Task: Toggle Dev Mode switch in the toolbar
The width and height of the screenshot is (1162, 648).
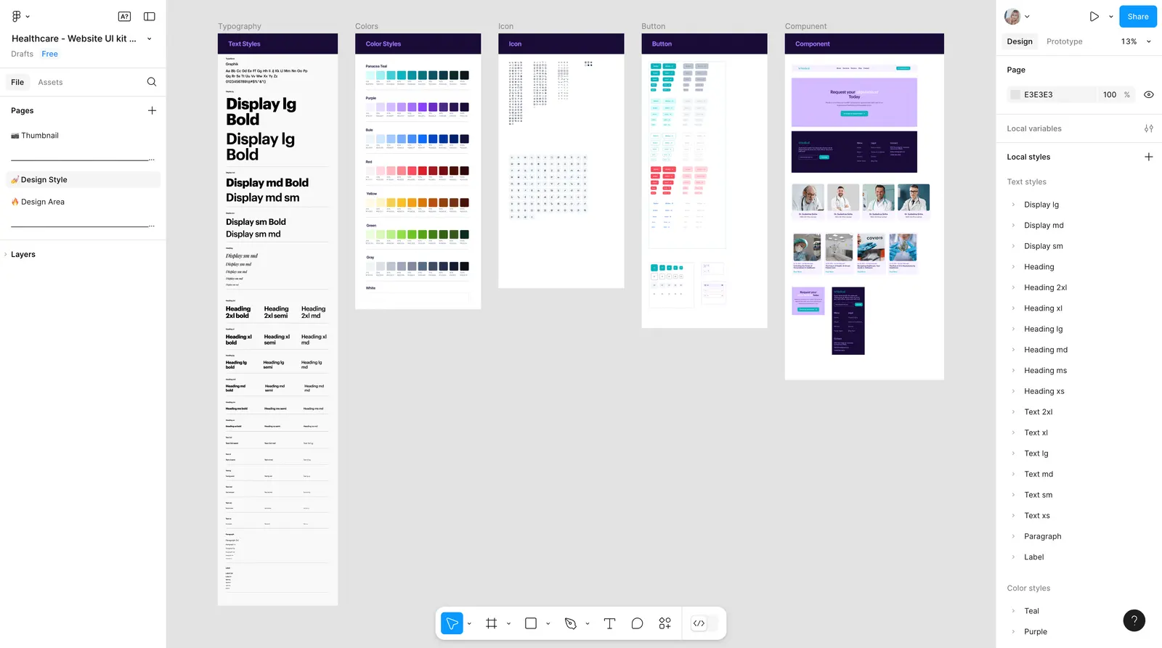Action: (704, 623)
